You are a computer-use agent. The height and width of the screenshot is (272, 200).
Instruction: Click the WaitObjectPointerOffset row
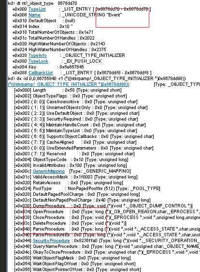pyautogui.click(x=77, y=270)
